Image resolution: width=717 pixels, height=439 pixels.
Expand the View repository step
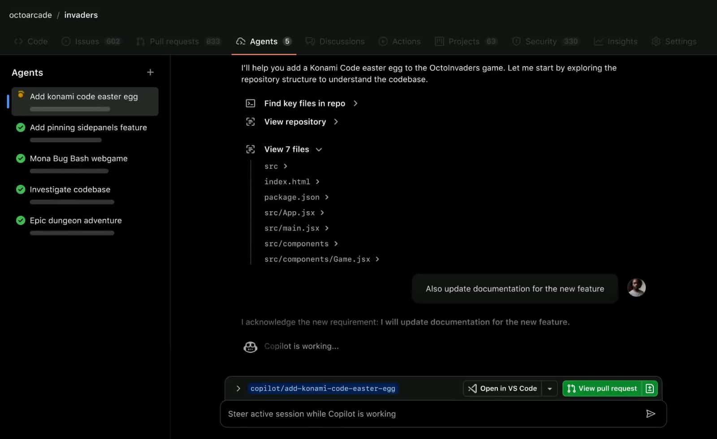pos(336,122)
